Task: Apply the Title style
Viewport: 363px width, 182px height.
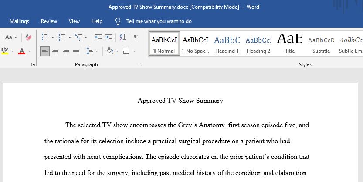Action: 290,44
